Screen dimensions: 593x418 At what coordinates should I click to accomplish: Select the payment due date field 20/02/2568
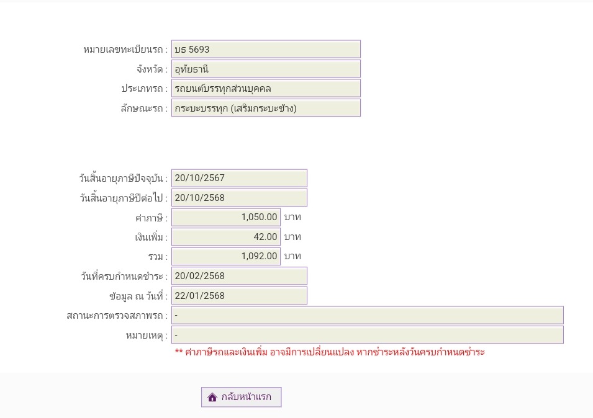click(x=239, y=276)
